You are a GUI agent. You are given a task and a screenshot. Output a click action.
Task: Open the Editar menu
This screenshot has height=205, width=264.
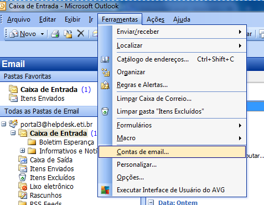pos(48,19)
